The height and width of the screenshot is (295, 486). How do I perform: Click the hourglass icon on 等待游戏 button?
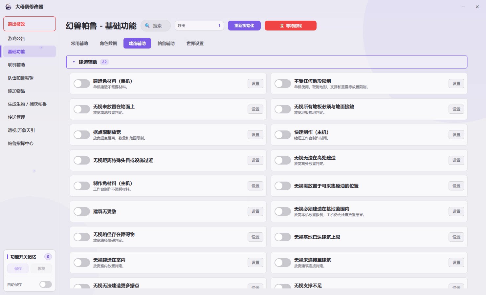(282, 26)
